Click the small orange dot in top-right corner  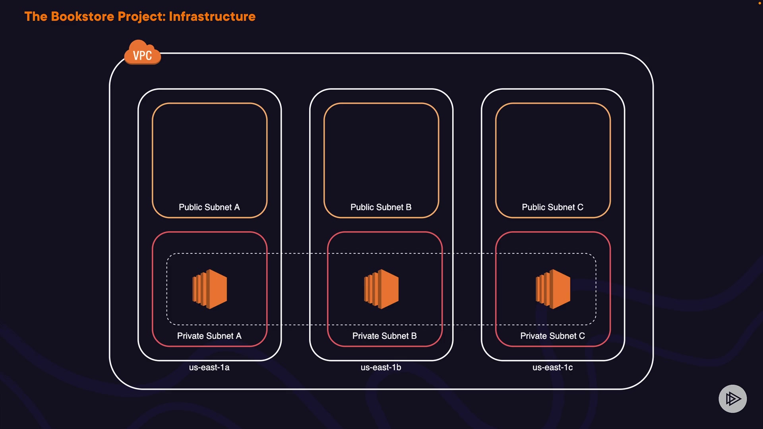(x=759, y=3)
